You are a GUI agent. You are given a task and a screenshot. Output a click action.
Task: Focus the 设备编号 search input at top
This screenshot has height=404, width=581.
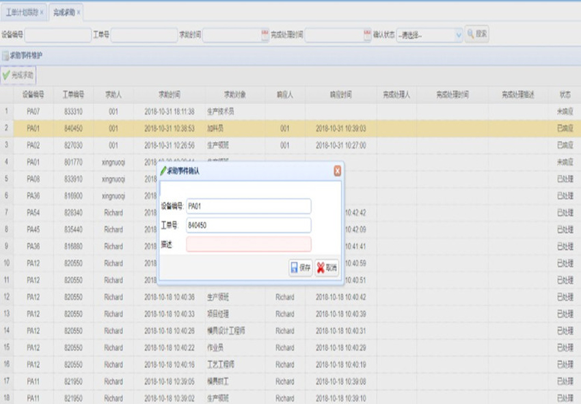point(57,35)
